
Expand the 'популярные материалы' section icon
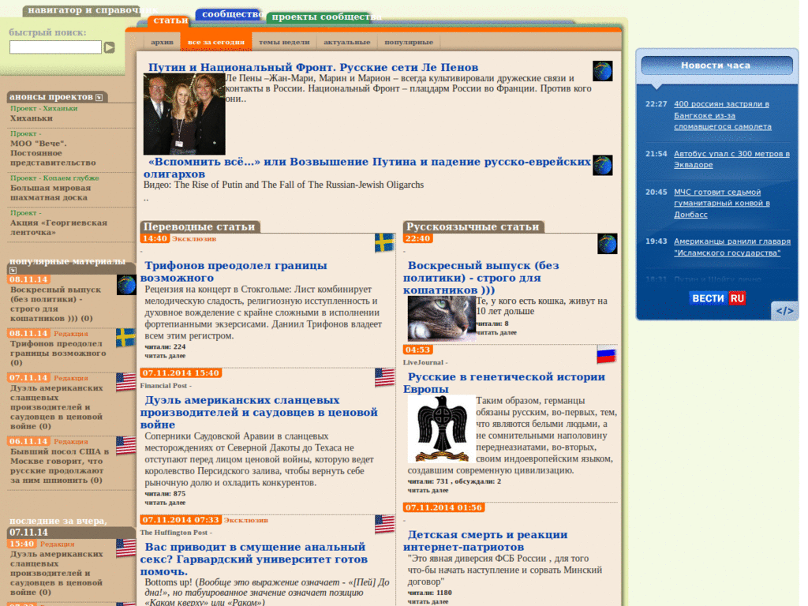[x=13, y=270]
